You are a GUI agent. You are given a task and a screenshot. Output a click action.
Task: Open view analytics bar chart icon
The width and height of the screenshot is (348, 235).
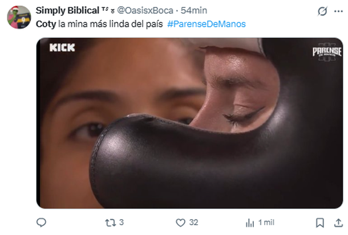click(x=250, y=223)
